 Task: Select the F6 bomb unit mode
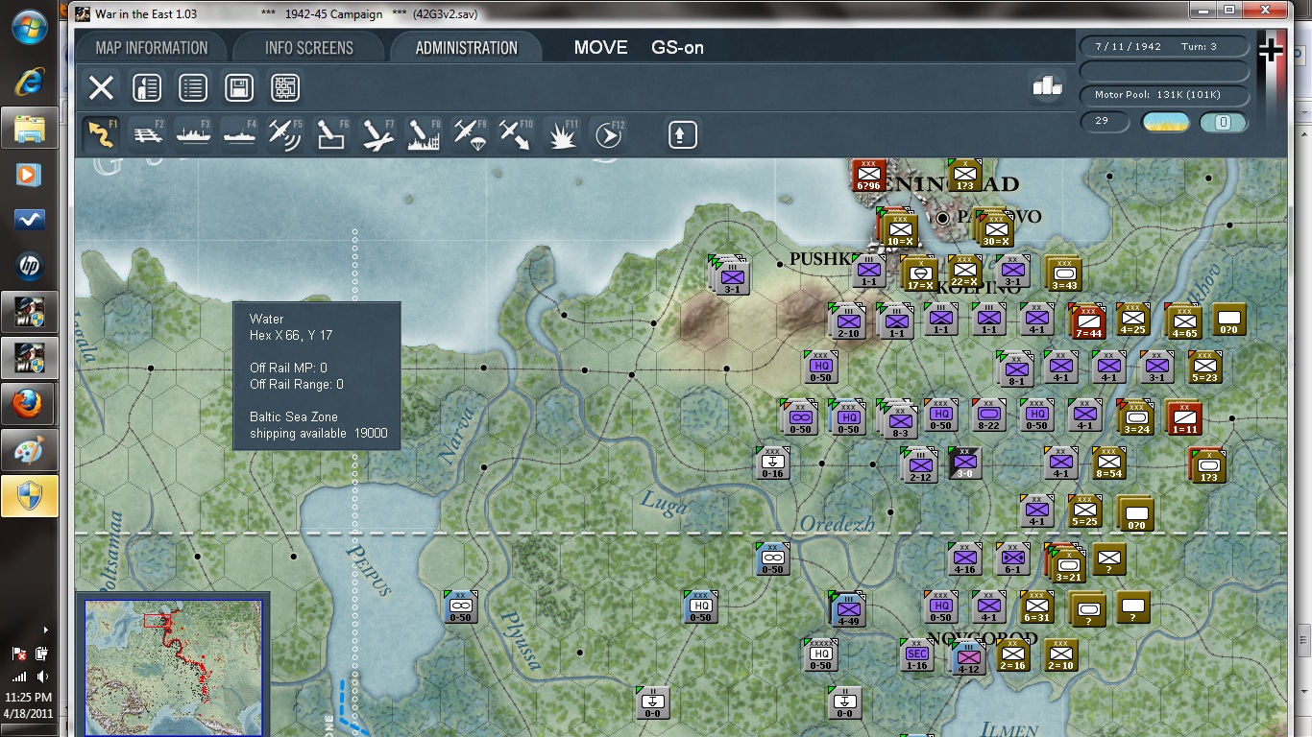[x=331, y=134]
